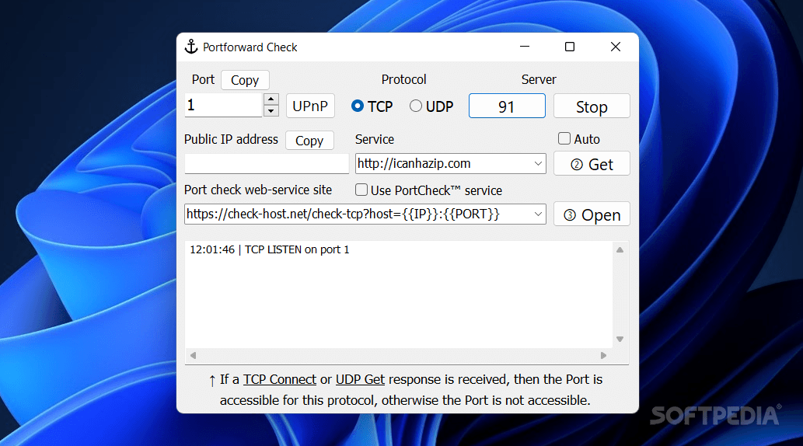Screen dimensions: 803x446
Task: Focus the Port number input field
Action: point(223,106)
